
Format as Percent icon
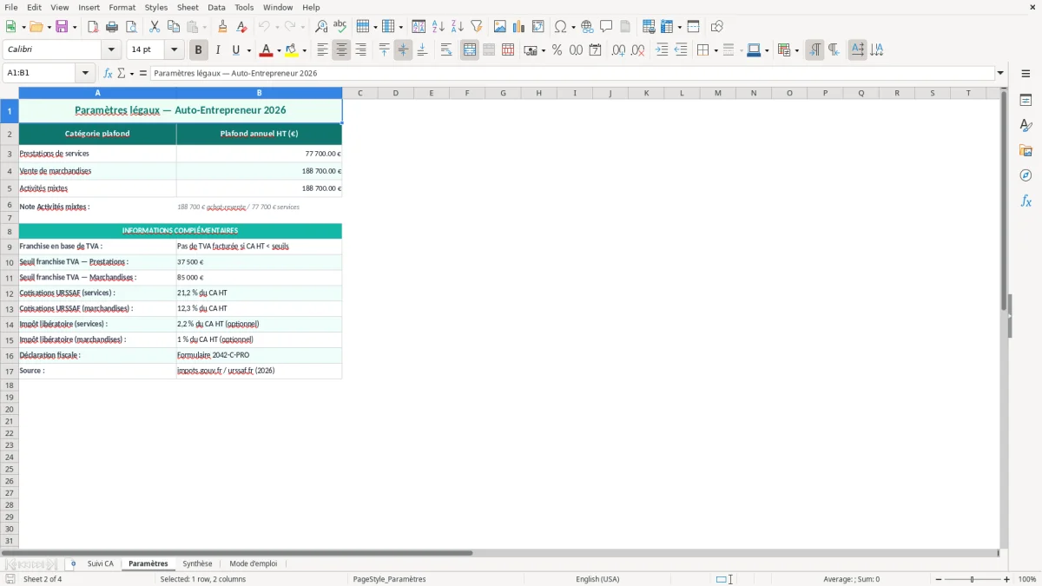tap(557, 50)
